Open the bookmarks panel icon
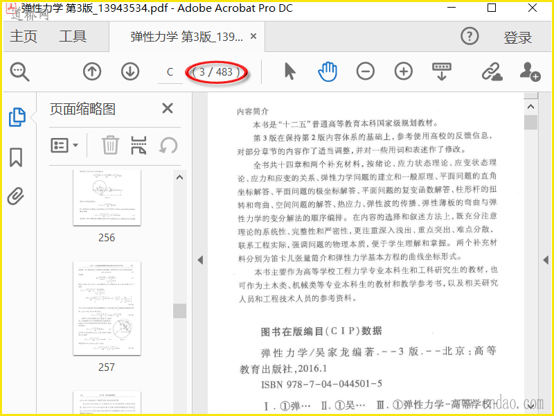 16,157
